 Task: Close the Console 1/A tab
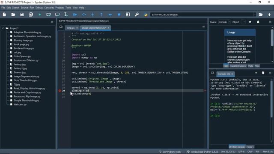(x=232, y=74)
